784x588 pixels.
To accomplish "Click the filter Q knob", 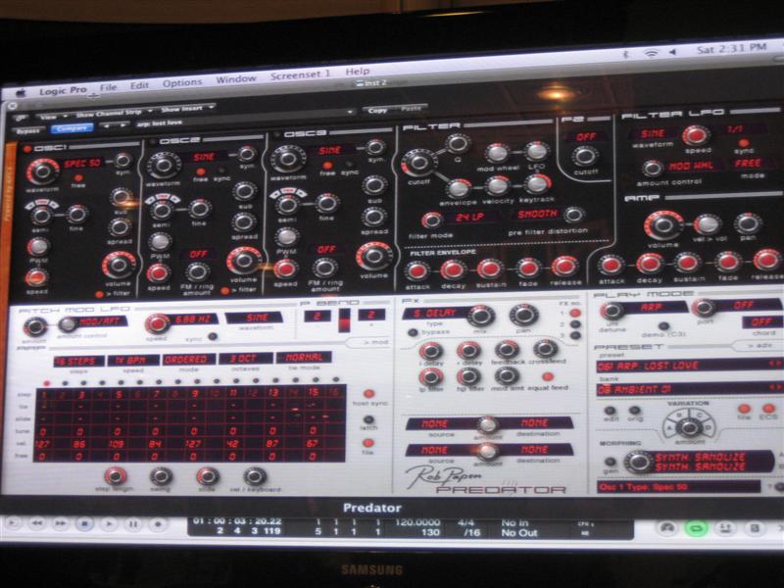I will pos(457,144).
